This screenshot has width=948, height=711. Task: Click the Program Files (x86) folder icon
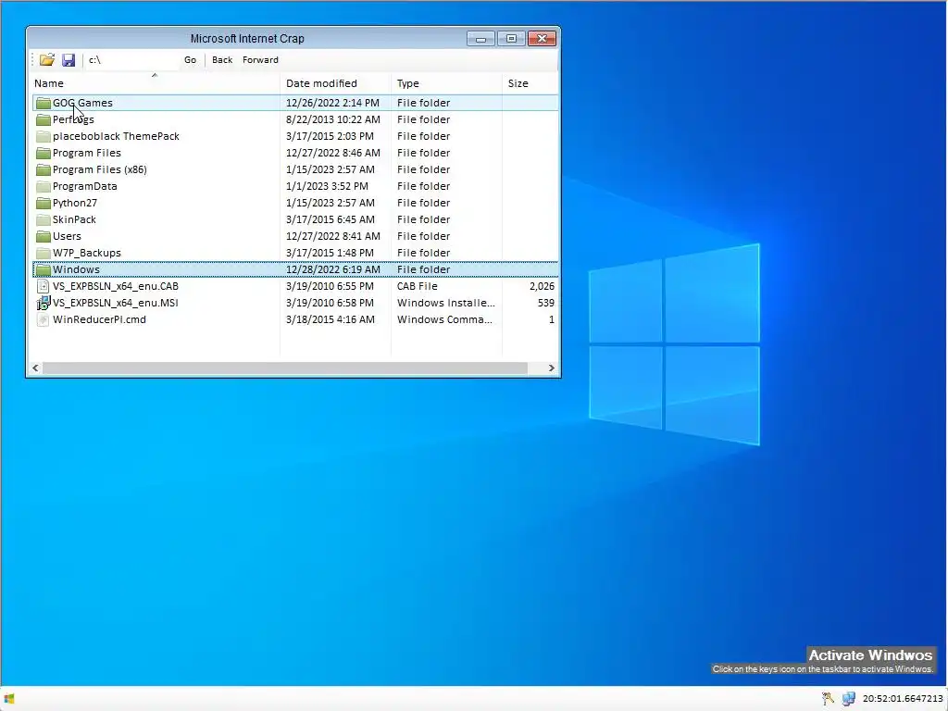[43, 170]
